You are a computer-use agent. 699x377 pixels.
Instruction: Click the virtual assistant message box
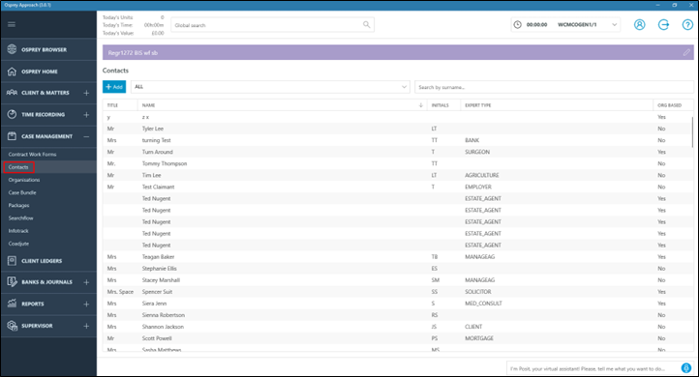(x=593, y=368)
